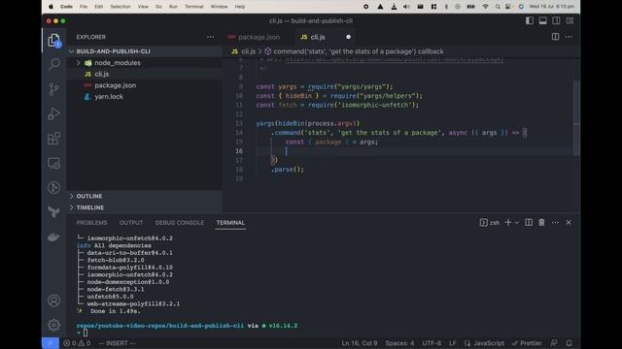The image size is (622, 349).
Task: Open Explorer Views and More Actions ellipsis
Action: [x=210, y=37]
